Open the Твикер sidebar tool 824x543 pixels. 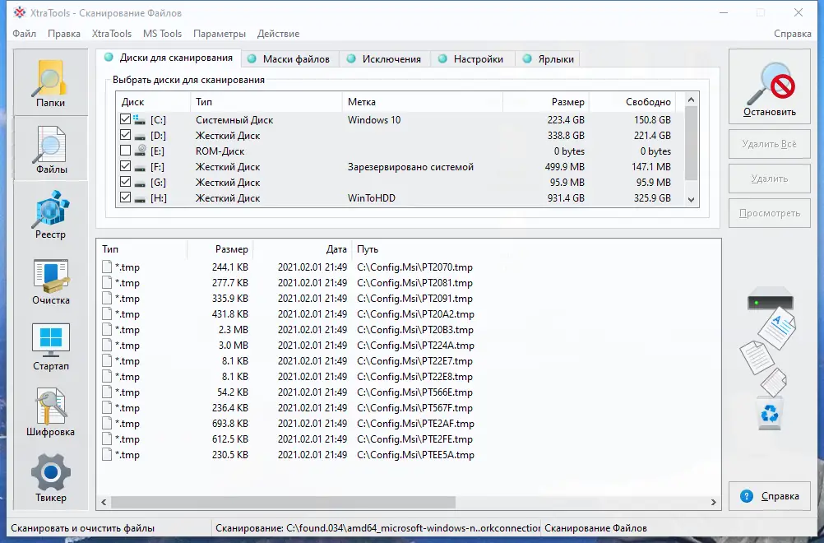tap(50, 478)
